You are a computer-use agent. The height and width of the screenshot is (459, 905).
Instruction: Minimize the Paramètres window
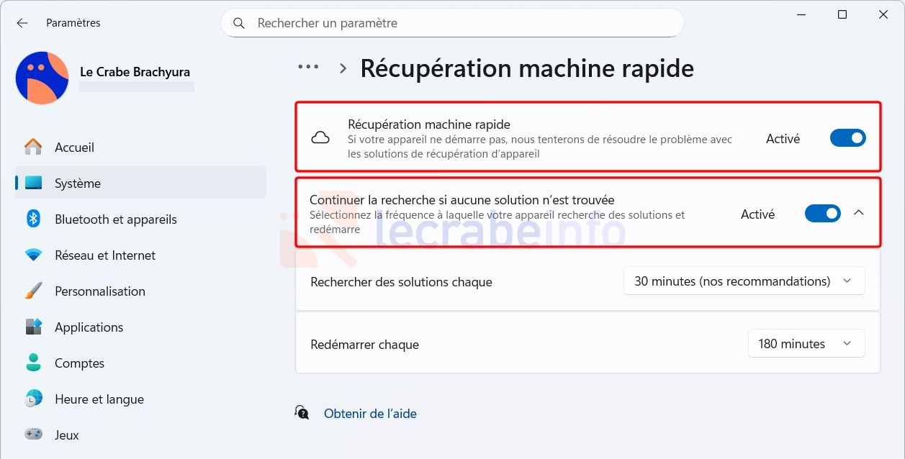(801, 15)
